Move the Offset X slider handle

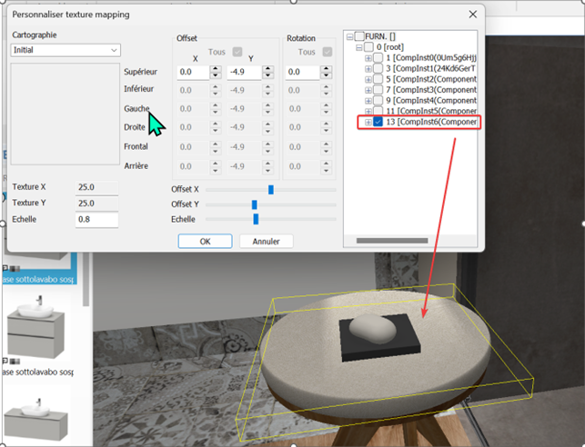coord(271,190)
